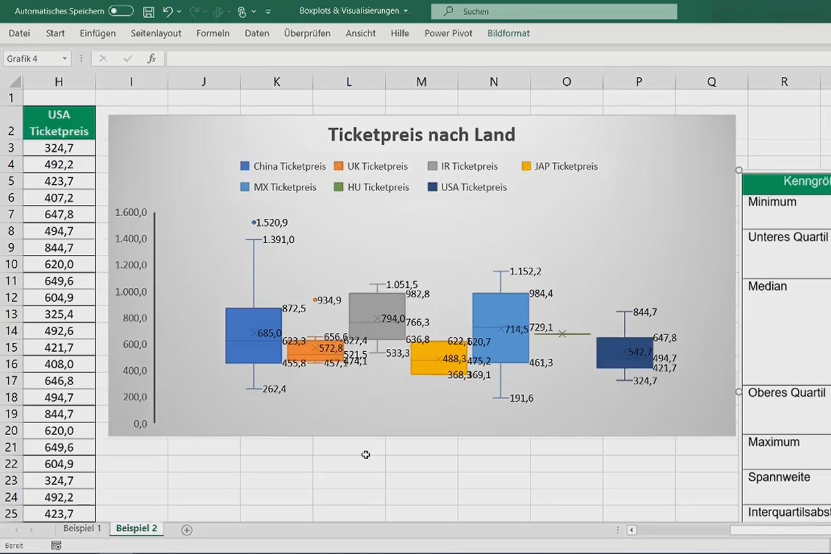This screenshot has width=831, height=554.
Task: Switch to the Beispiel 1 sheet tab
Action: point(82,528)
